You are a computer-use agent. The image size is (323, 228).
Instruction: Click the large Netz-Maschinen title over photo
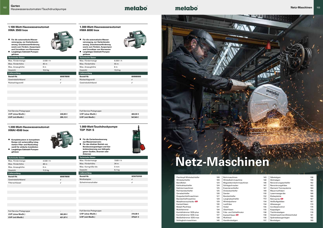pos(222,162)
